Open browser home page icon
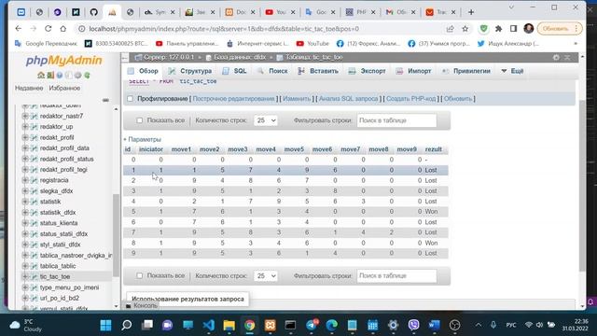Image resolution: width=597 pixels, height=336 pixels. point(62,29)
